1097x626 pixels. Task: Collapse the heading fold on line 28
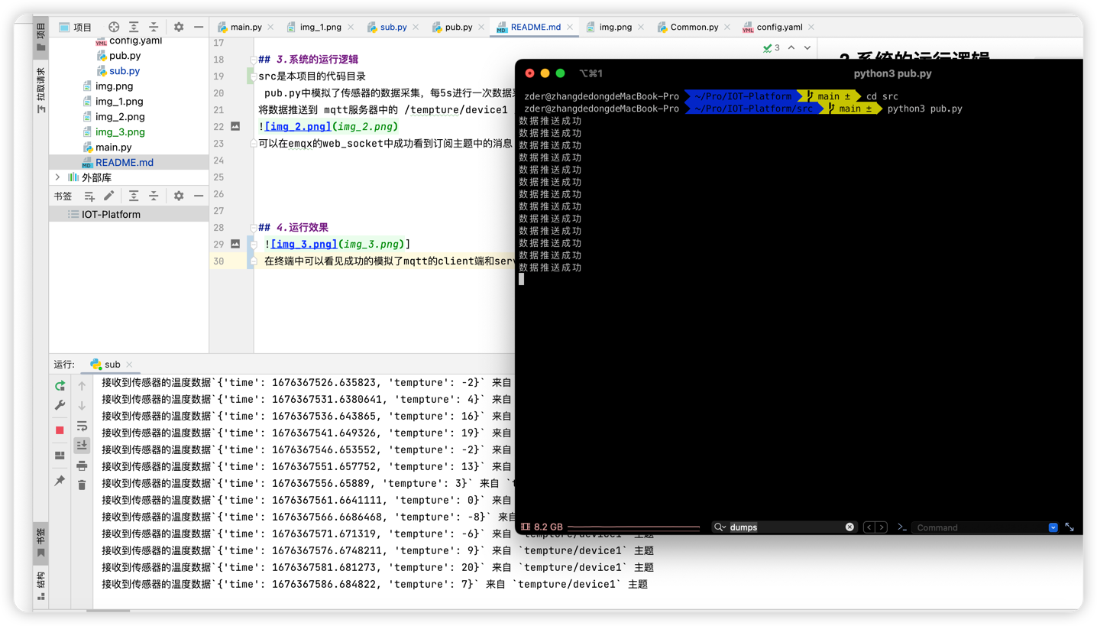click(x=253, y=228)
